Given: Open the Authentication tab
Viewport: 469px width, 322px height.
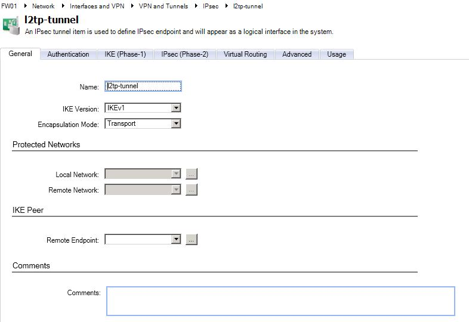Looking at the screenshot, I should click(x=68, y=54).
